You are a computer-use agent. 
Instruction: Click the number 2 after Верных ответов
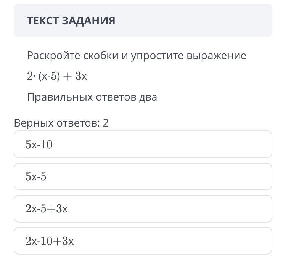click(x=106, y=123)
